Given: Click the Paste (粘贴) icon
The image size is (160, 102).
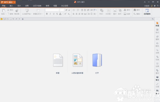Looking at the screenshot, I should point(3,10).
